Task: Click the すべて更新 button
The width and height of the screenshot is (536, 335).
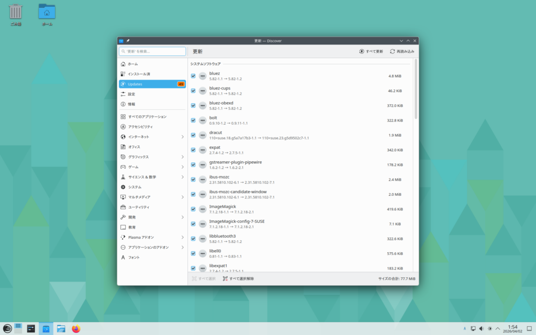Action: (x=371, y=51)
